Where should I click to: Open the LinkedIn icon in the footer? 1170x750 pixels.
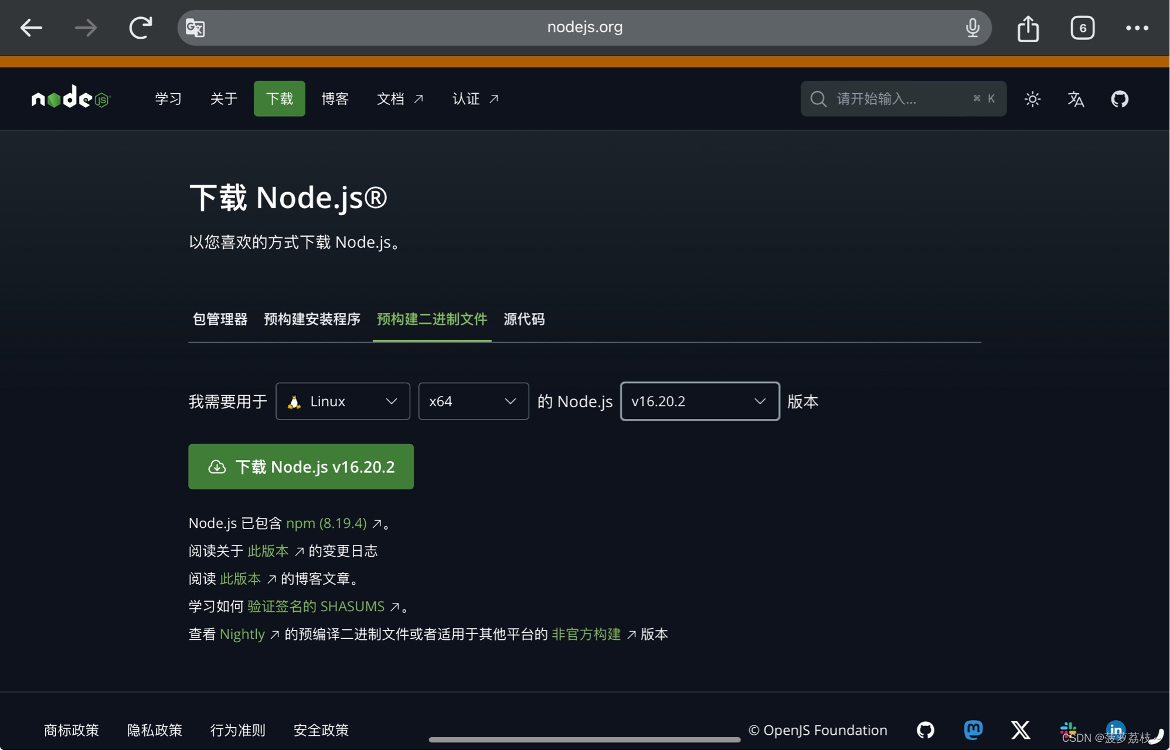pos(1115,729)
